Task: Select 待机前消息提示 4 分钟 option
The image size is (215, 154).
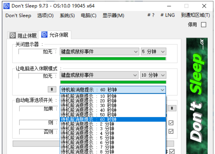Action: pos(113,133)
